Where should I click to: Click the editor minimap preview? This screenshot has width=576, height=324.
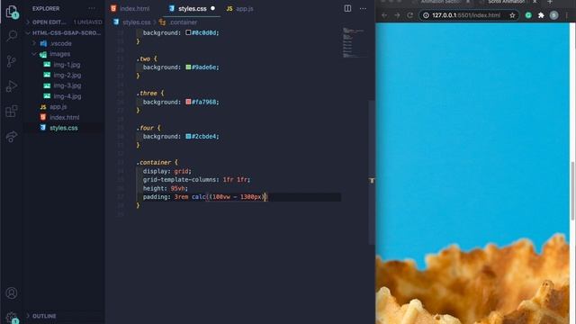coord(355,42)
